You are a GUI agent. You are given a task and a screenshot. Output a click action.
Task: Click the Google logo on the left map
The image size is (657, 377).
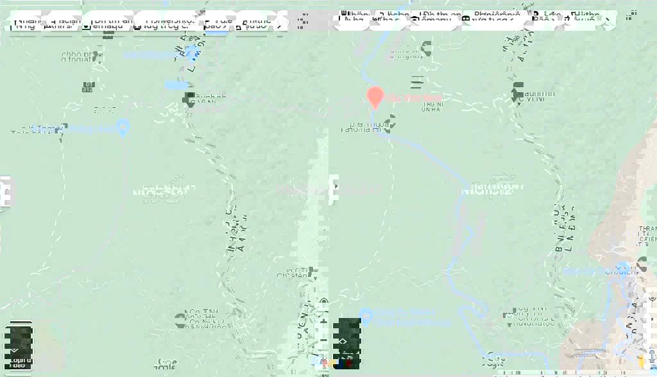tap(166, 364)
